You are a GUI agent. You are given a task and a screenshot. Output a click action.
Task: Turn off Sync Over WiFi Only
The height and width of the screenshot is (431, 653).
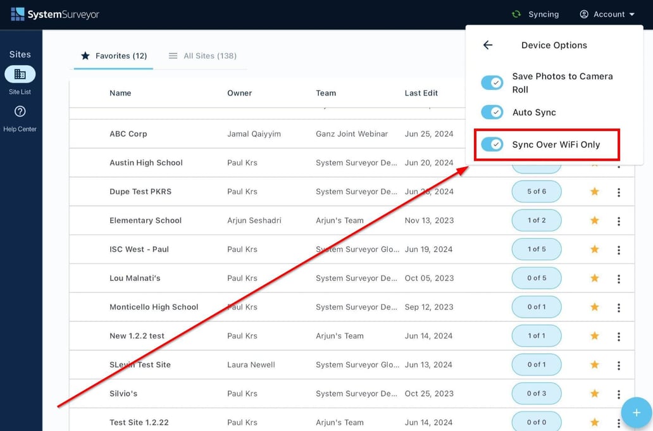[492, 144]
